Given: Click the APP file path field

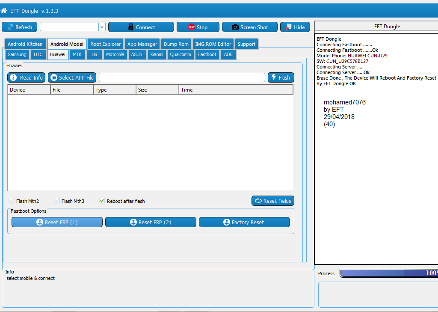Looking at the screenshot, I should tap(182, 78).
